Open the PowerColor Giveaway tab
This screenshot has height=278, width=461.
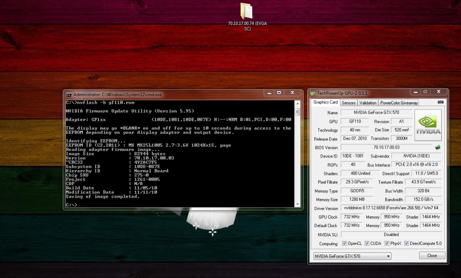point(399,103)
